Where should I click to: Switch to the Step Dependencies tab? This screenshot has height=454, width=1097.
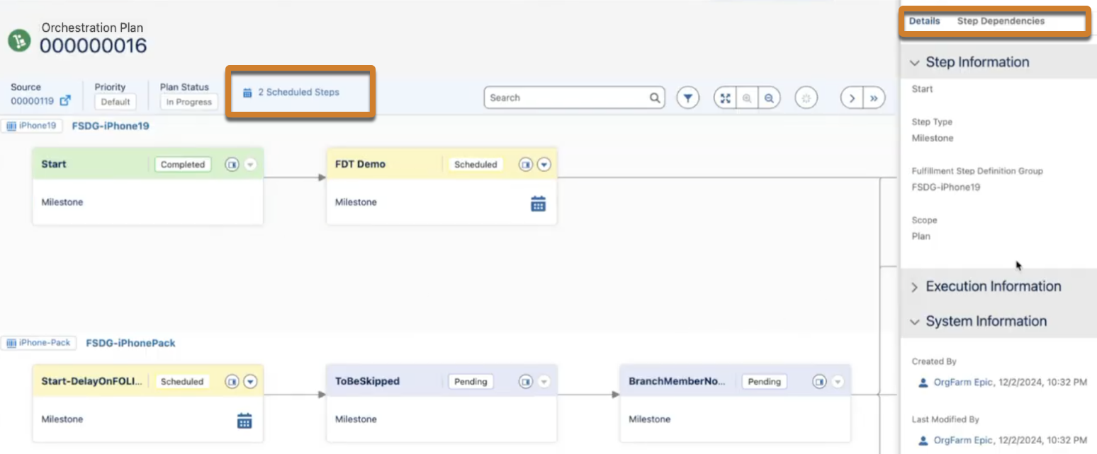click(1001, 21)
